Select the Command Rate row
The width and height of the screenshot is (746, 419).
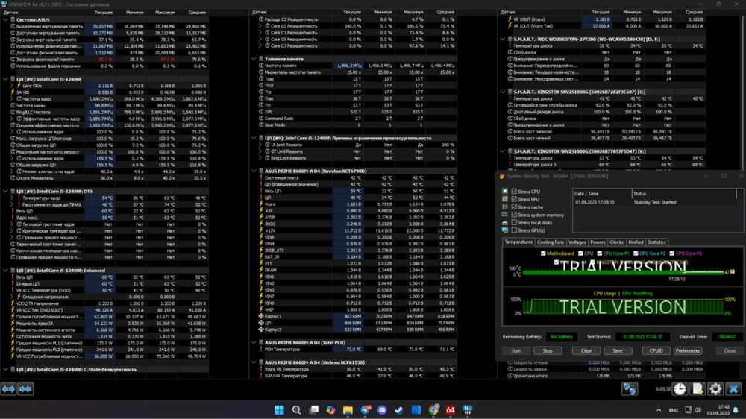tap(360, 119)
